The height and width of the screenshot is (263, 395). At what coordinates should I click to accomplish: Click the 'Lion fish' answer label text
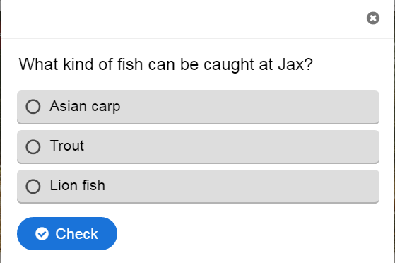click(x=77, y=185)
